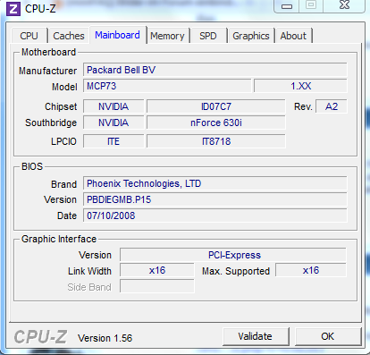The height and width of the screenshot is (355, 370).
Task: Select the Mainboard tab
Action: click(117, 35)
